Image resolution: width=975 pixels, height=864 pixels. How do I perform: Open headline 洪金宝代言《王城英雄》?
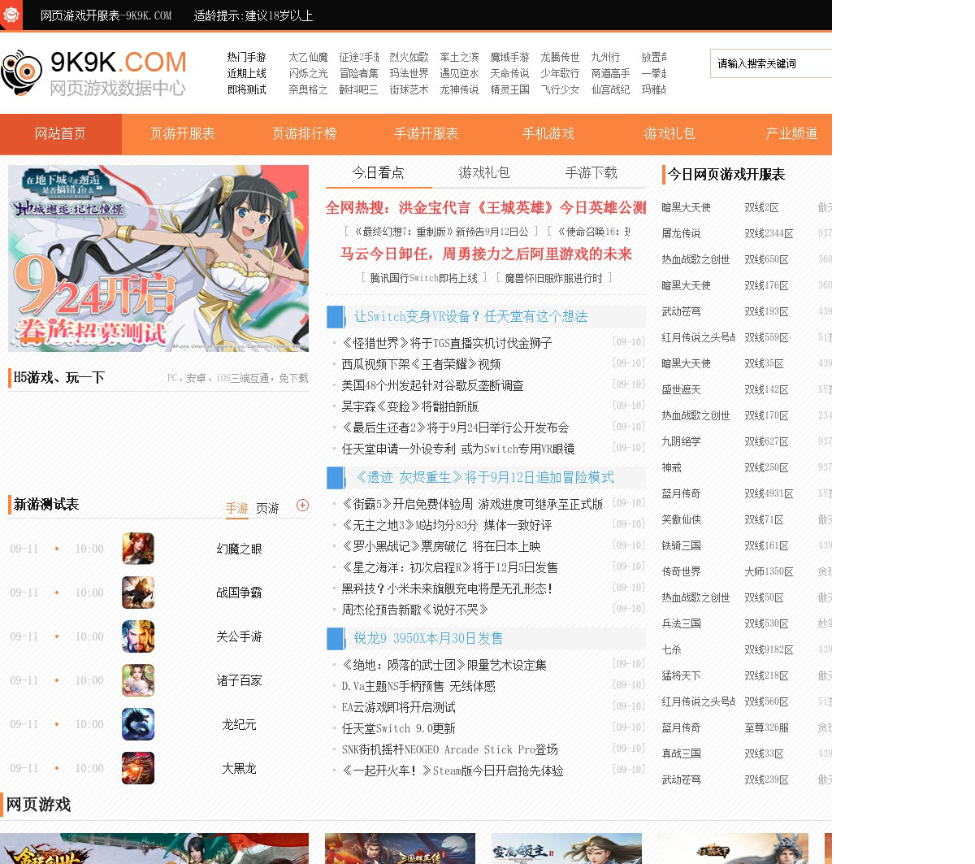(x=486, y=208)
